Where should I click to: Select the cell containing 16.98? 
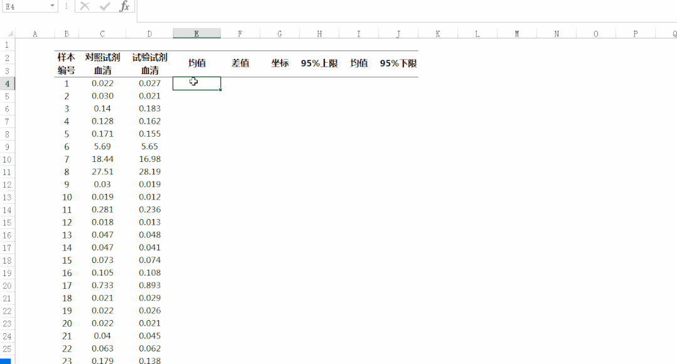click(149, 159)
